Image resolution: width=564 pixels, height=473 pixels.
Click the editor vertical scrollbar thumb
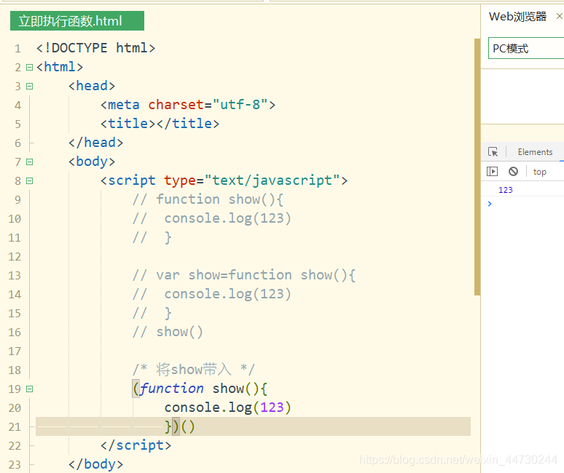pos(477,167)
